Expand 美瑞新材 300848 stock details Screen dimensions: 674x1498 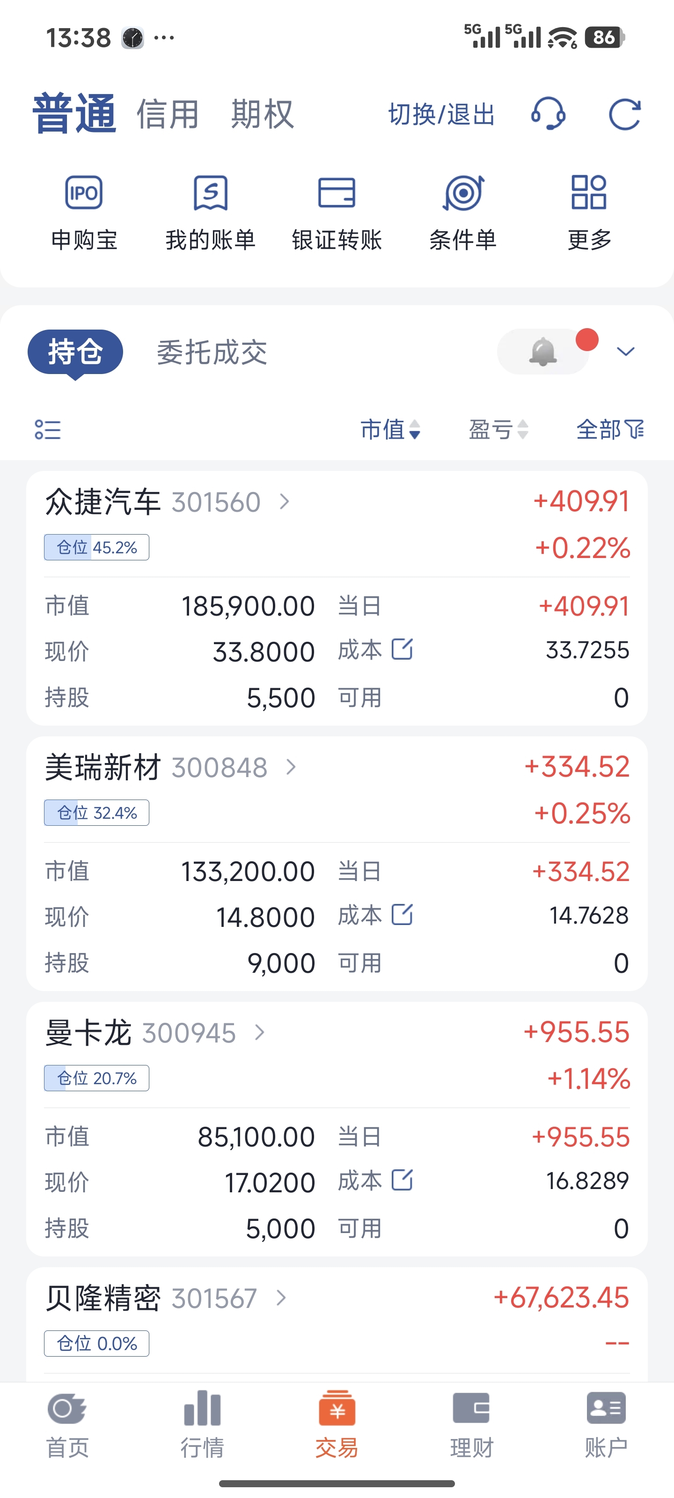[291, 767]
